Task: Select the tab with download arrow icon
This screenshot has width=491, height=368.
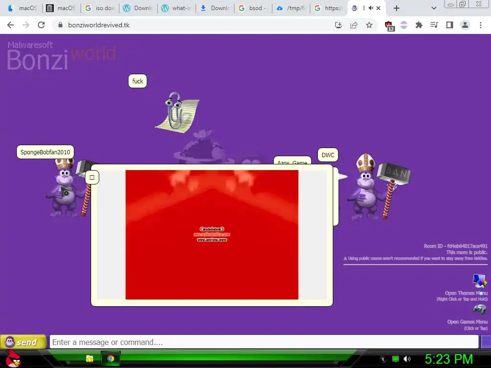Action: pos(215,8)
